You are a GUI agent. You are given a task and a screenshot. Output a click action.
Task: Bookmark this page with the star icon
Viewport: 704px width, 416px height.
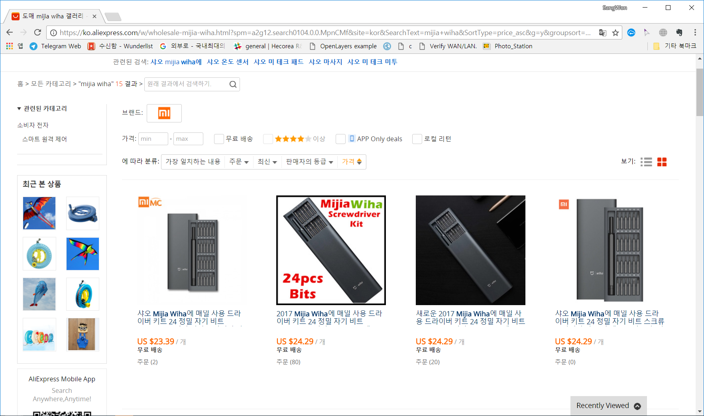[616, 33]
